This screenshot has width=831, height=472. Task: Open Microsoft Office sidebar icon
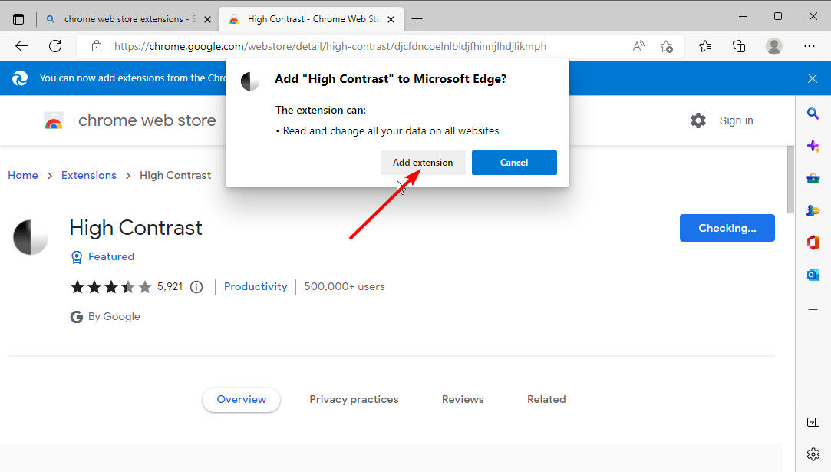point(813,242)
